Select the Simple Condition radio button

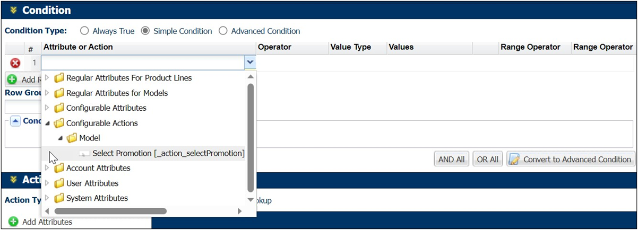145,31
